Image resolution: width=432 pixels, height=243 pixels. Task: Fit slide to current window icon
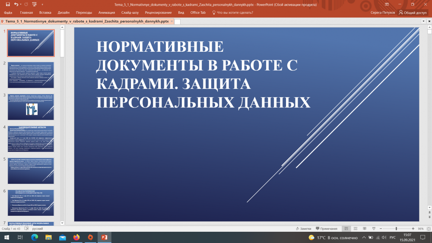pyautogui.click(x=429, y=229)
